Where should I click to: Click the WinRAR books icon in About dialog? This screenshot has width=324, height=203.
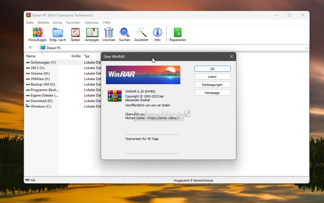(115, 96)
